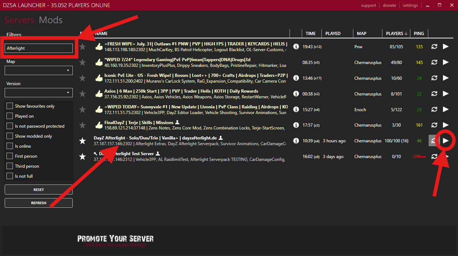Refresh the Iconic PvE Lite server row
Screen dimensions: 458x256
pos(434,78)
